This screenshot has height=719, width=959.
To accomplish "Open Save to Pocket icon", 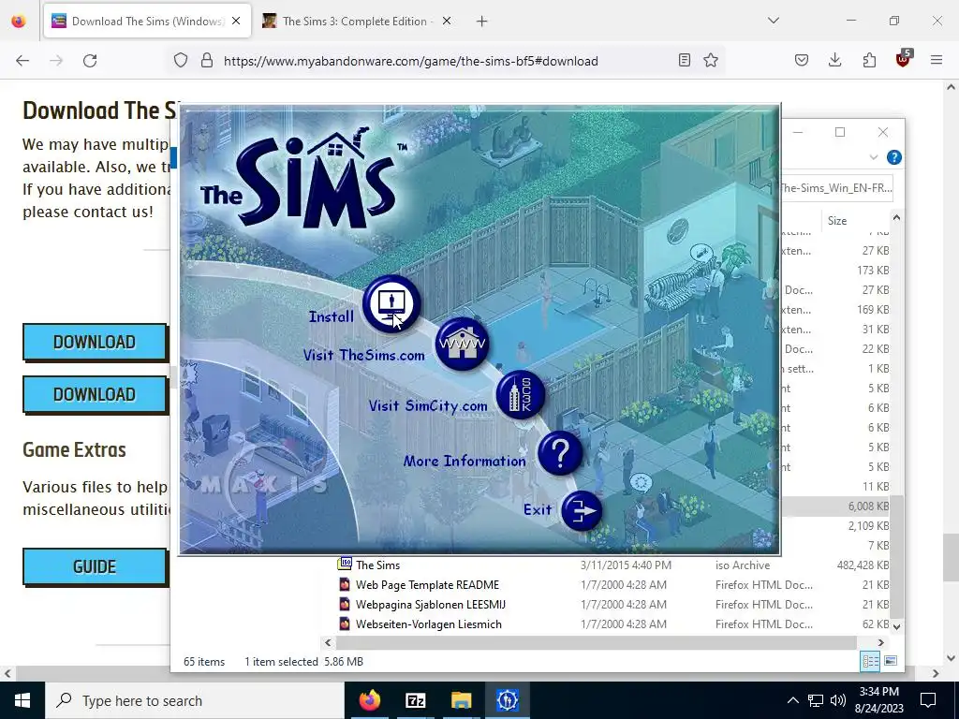I will click(x=802, y=60).
